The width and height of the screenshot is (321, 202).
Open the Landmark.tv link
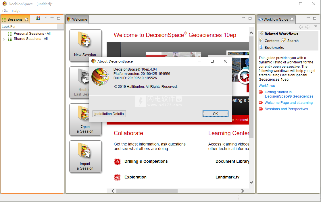tap(227, 177)
